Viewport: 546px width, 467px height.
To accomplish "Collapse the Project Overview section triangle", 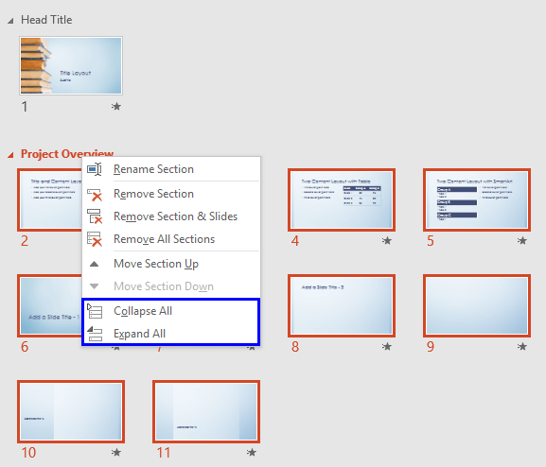I will tap(10, 155).
